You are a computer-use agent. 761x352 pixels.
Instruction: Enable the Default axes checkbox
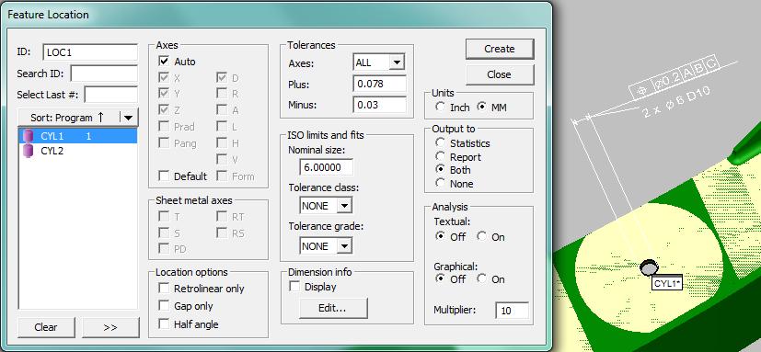164,176
